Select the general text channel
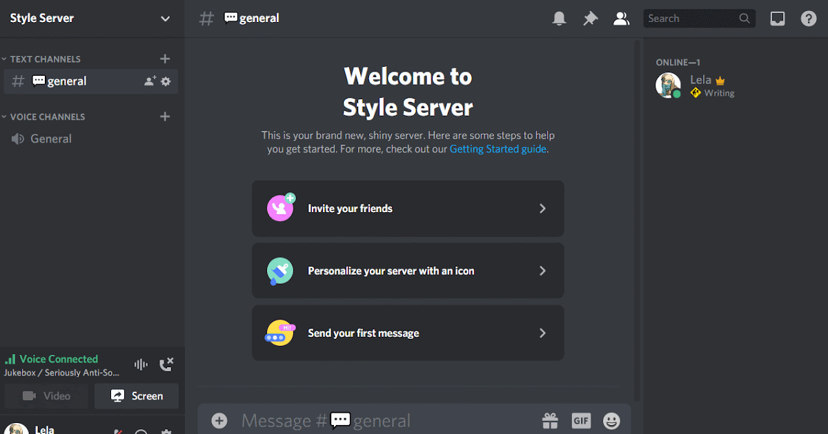This screenshot has height=434, width=828. (x=91, y=81)
